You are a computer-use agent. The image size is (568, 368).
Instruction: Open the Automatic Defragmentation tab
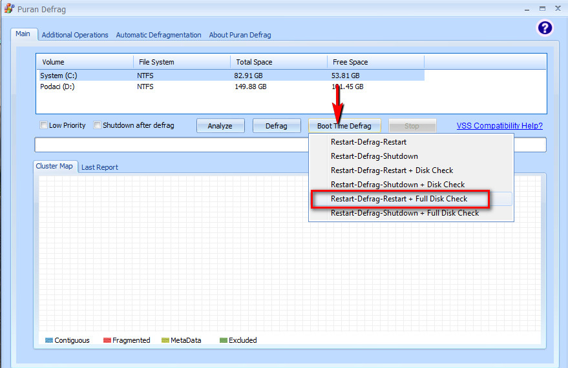click(x=159, y=35)
